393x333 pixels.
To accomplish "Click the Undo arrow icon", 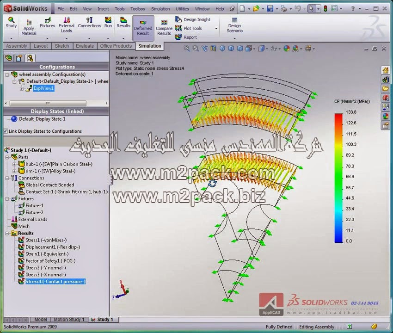I will [x=297, y=9].
